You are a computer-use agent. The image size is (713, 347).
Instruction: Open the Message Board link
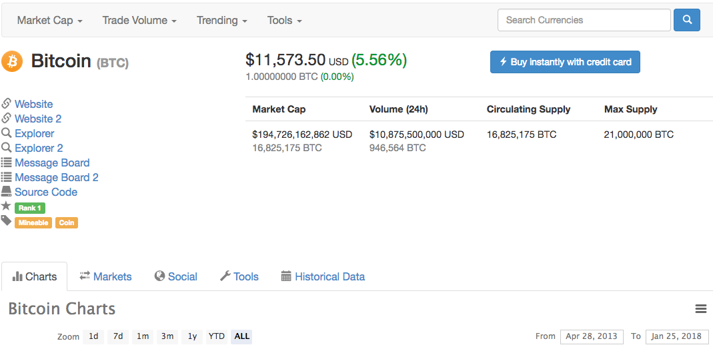[52, 163]
